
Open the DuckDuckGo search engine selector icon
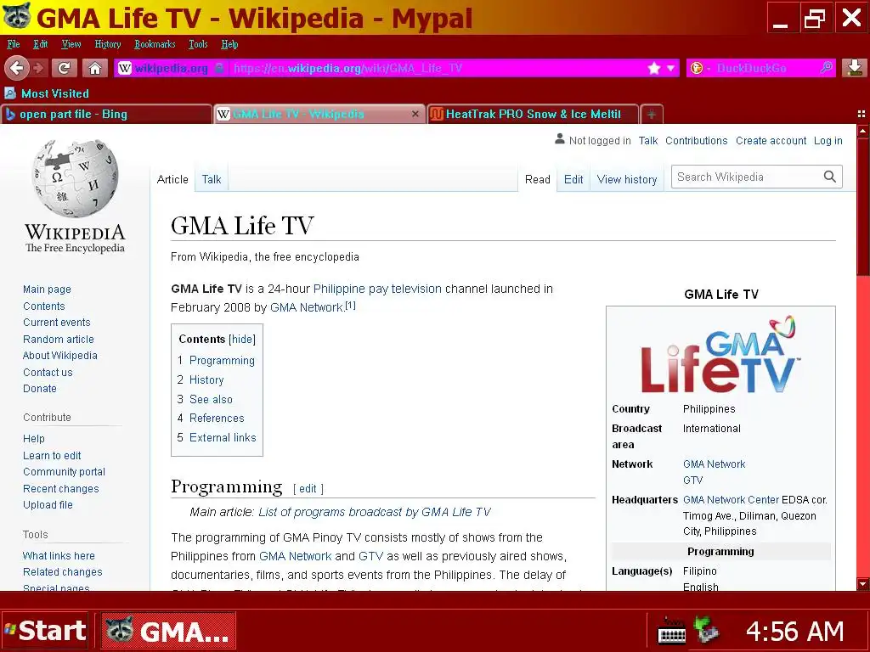[x=698, y=68]
